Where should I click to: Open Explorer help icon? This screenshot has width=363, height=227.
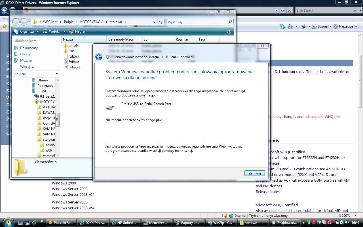pos(229,31)
